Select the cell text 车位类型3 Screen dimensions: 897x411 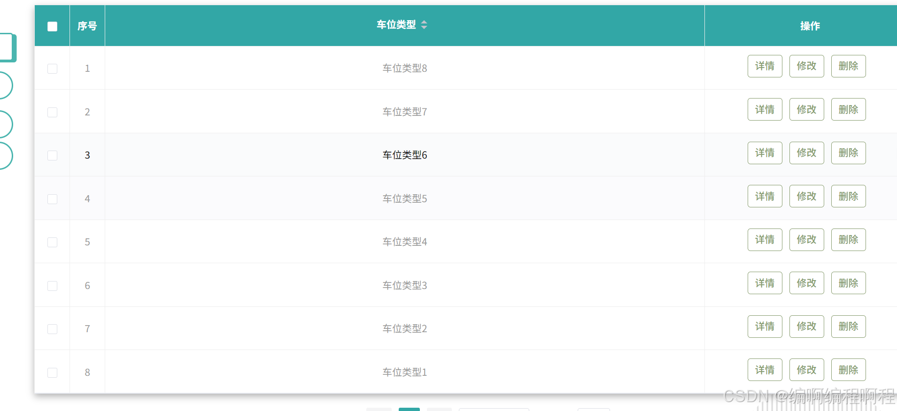[x=405, y=286]
